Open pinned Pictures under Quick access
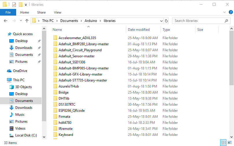Viewport: 234px width, 146px height. (x=21, y=61)
